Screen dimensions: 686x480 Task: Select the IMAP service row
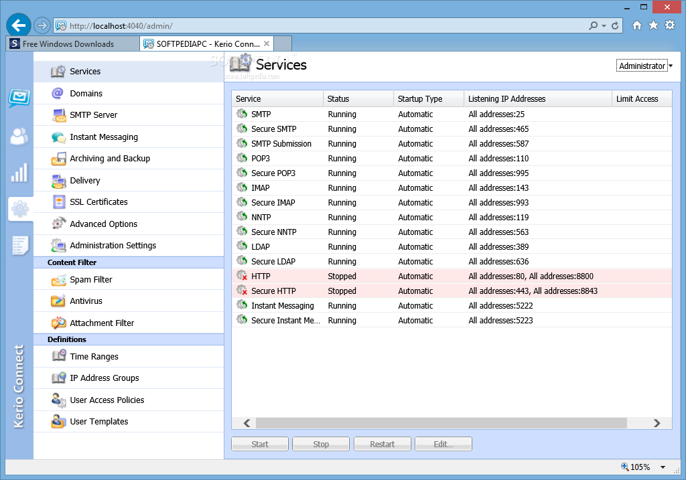[452, 187]
